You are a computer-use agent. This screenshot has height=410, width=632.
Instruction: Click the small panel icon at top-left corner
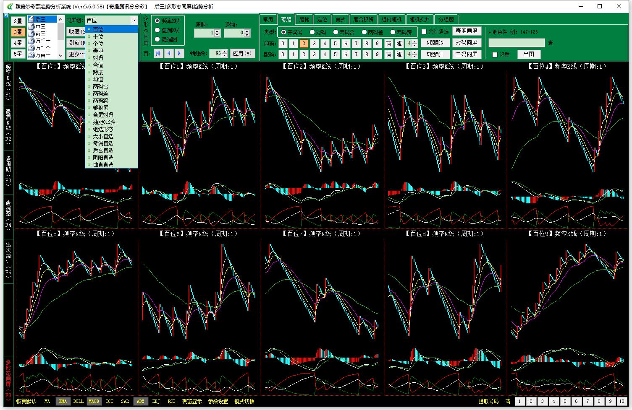[6, 16]
